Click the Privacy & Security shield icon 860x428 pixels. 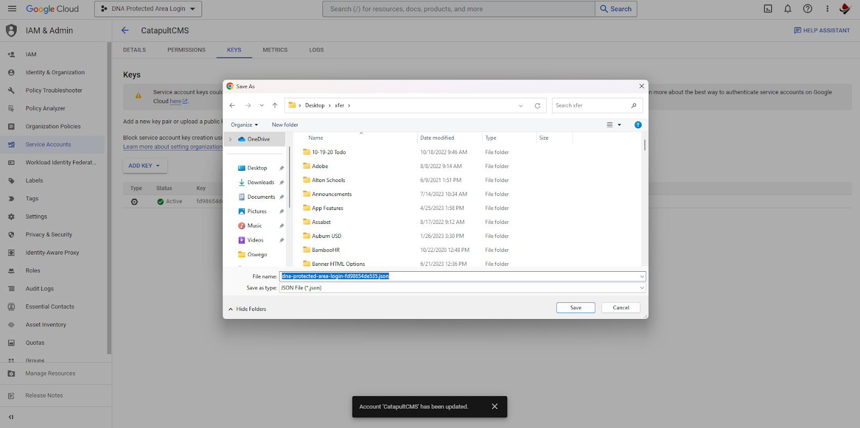point(11,235)
